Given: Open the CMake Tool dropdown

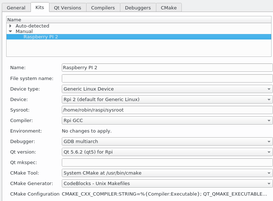Looking at the screenshot, I should point(167,173).
